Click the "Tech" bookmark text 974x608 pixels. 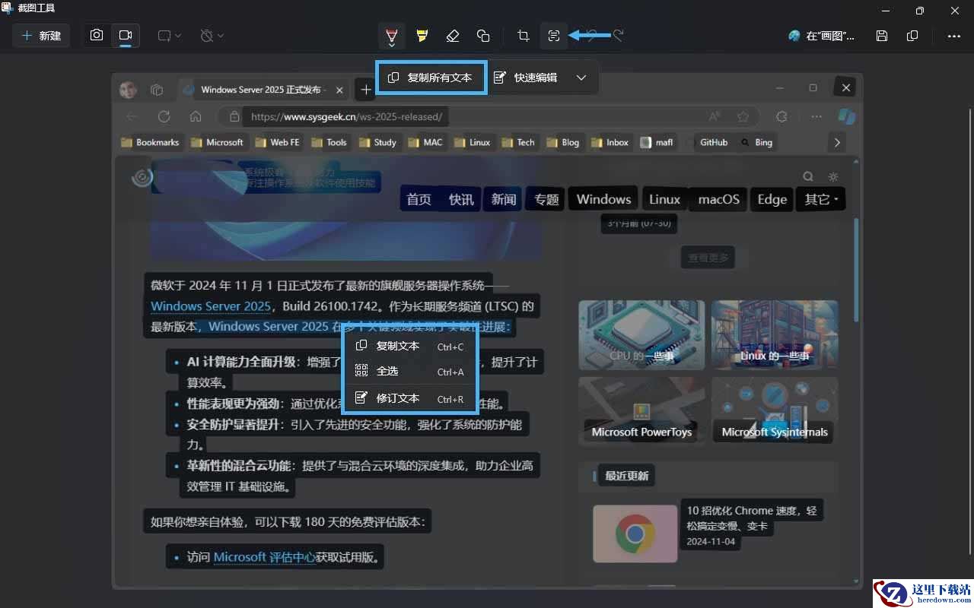(526, 142)
